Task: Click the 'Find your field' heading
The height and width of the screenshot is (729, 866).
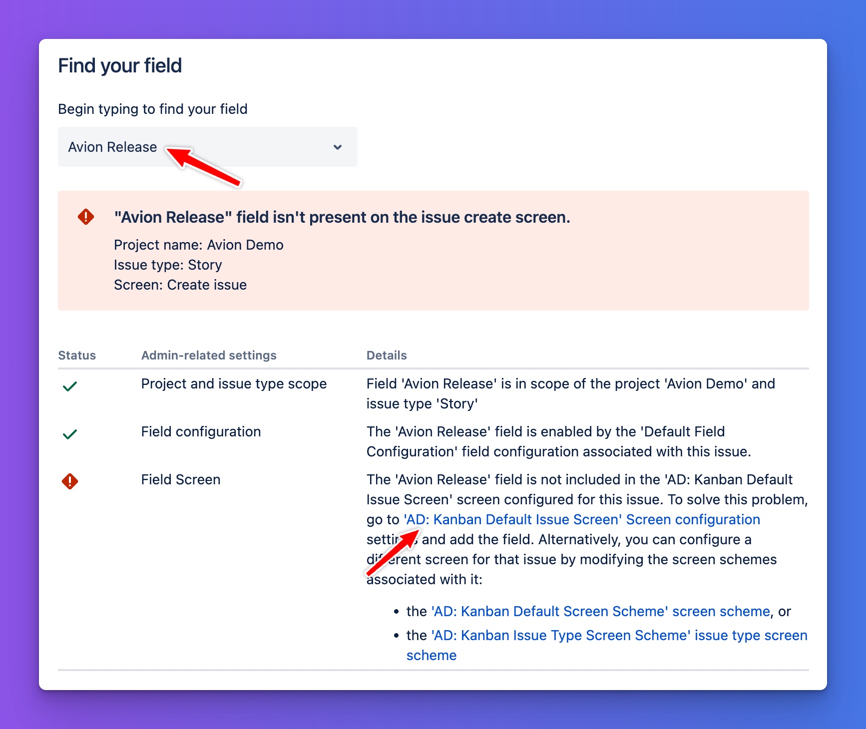Action: pos(120,66)
